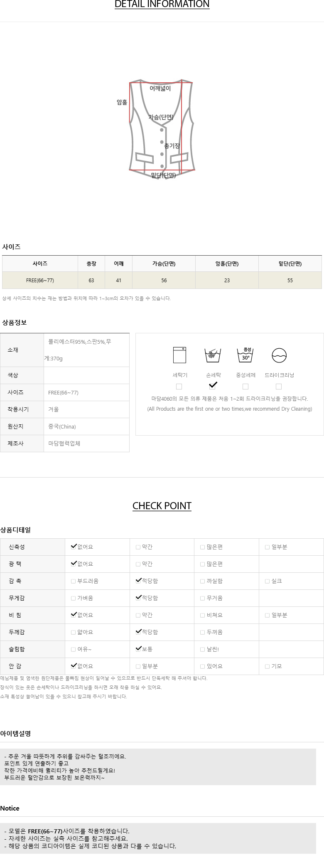
Task: Click the washing machine care icon
Action: click(179, 355)
